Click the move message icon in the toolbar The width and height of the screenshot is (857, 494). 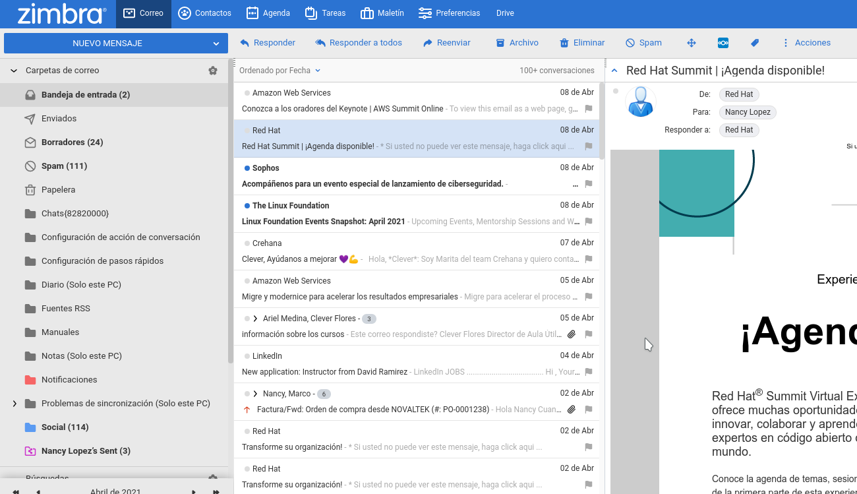coord(692,43)
